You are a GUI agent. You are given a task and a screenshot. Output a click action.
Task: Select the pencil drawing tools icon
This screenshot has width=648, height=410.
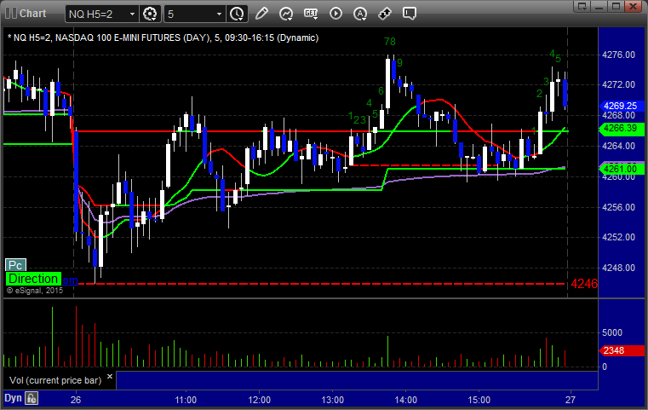coord(261,14)
